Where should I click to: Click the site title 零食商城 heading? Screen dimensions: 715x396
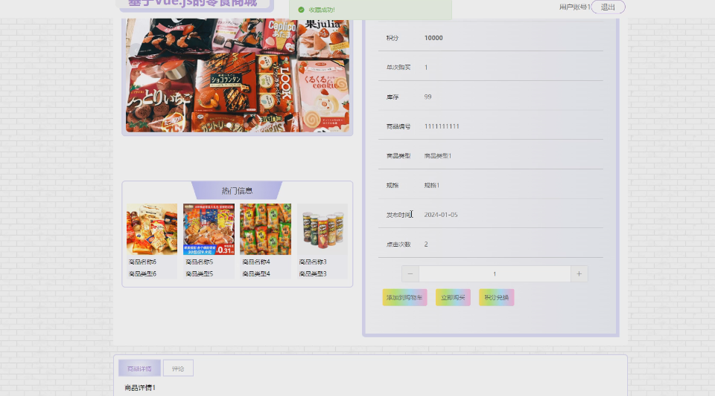click(192, 3)
